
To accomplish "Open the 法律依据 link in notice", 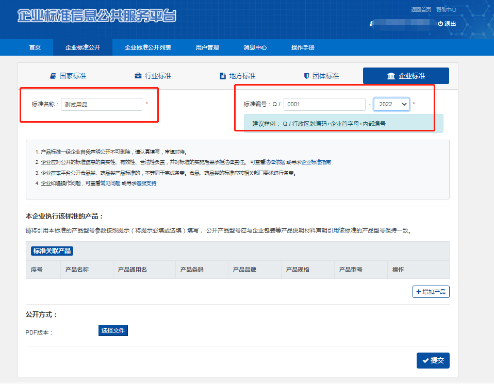I will pyautogui.click(x=274, y=162).
